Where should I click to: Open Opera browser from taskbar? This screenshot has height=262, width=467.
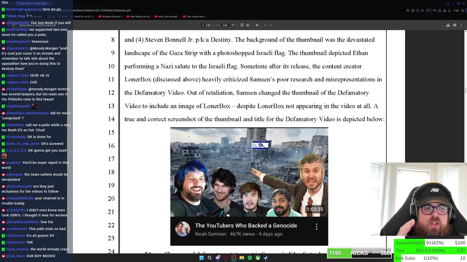pos(226,258)
